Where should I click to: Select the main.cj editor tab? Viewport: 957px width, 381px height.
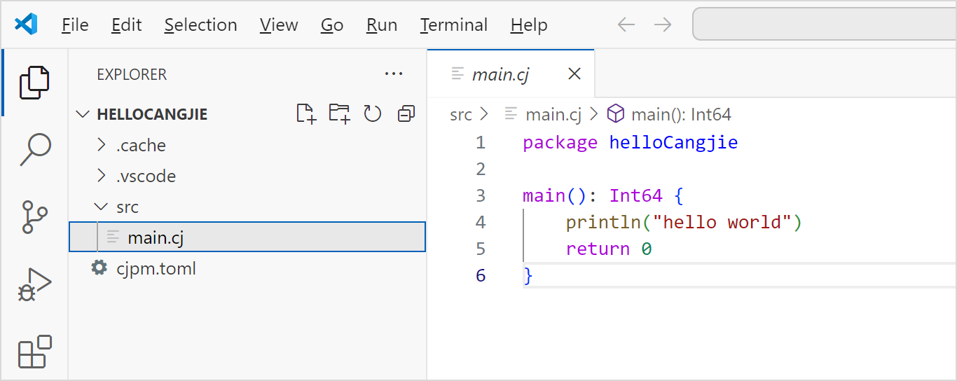pos(500,74)
